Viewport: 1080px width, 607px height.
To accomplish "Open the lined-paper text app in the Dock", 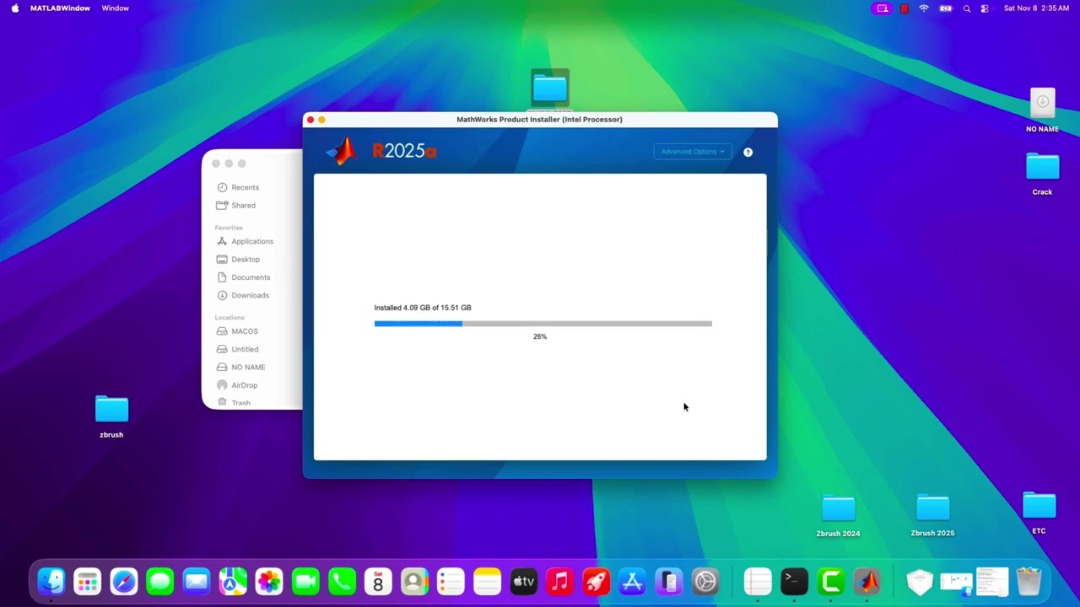I will (758, 581).
